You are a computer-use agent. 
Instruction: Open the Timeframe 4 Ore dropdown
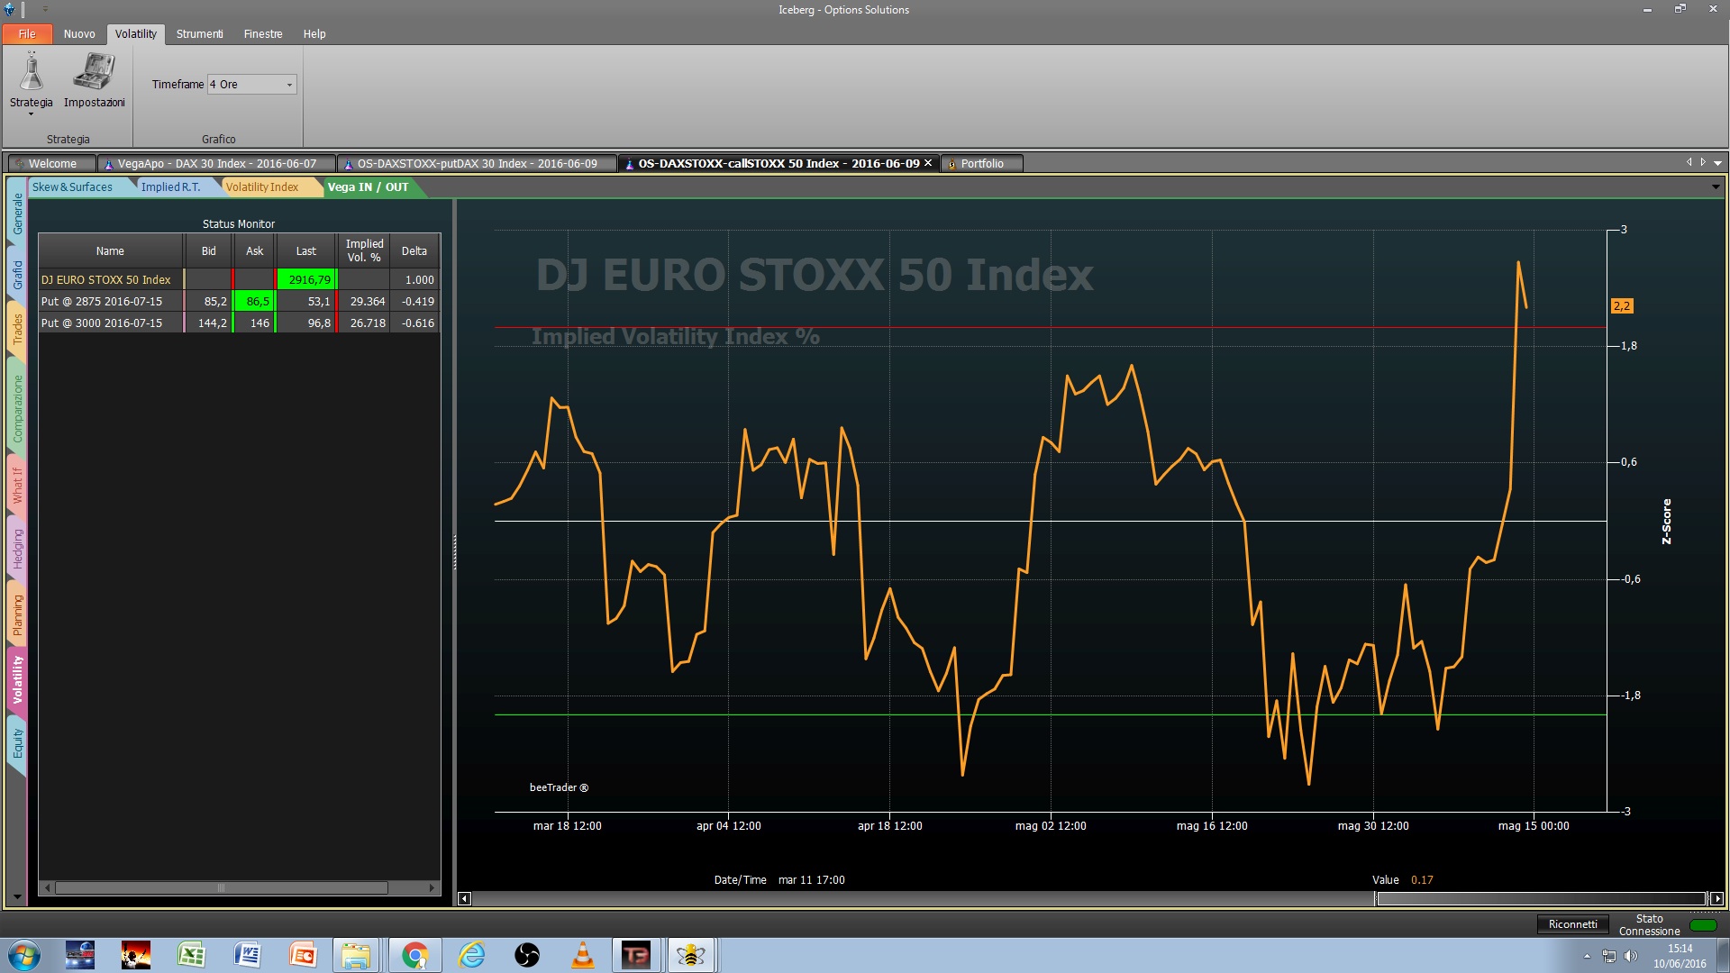coord(252,85)
